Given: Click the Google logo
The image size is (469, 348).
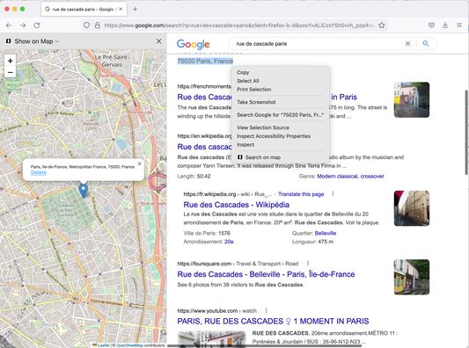Looking at the screenshot, I should pos(193,44).
